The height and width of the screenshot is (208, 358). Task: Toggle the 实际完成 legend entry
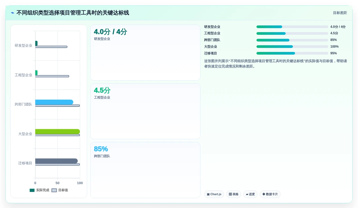(x=39, y=190)
